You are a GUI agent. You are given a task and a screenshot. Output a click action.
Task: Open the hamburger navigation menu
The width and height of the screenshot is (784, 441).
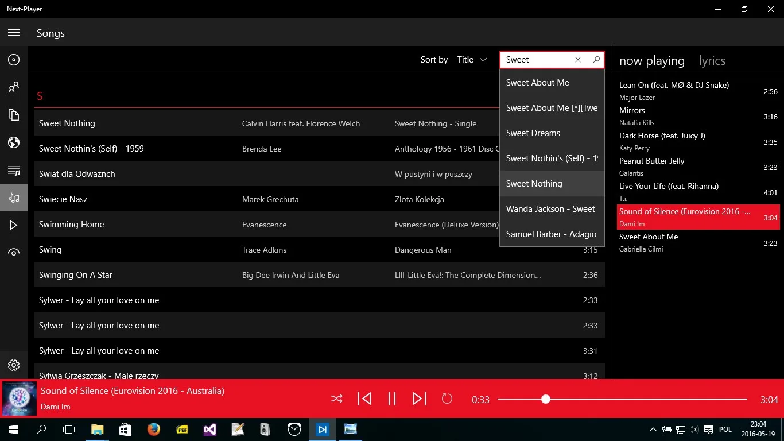tap(14, 33)
